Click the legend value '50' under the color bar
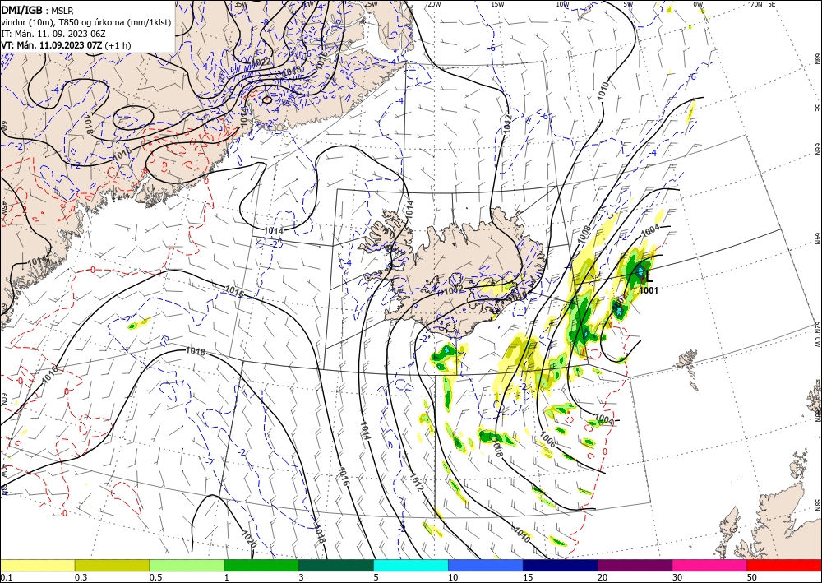The width and height of the screenshot is (822, 583). 752,577
